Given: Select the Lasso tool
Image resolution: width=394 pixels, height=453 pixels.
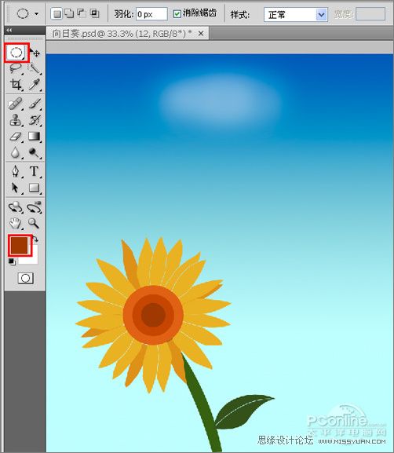Looking at the screenshot, I should 16,68.
